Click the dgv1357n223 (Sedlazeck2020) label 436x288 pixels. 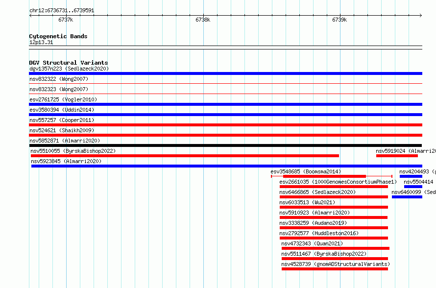69,69
